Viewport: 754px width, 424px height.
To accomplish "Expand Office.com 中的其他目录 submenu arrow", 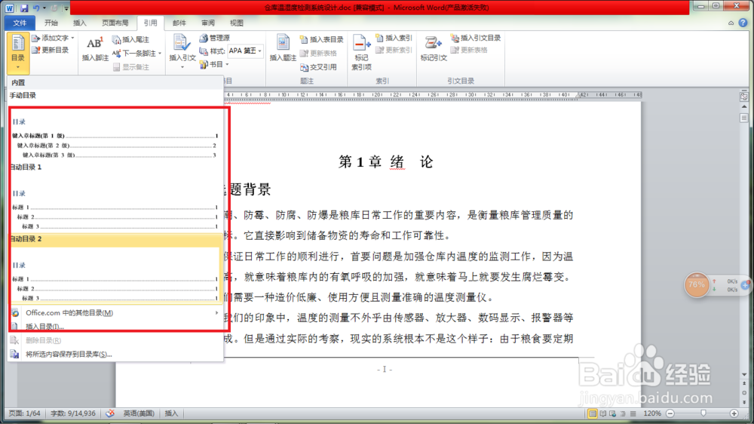I will coord(216,313).
